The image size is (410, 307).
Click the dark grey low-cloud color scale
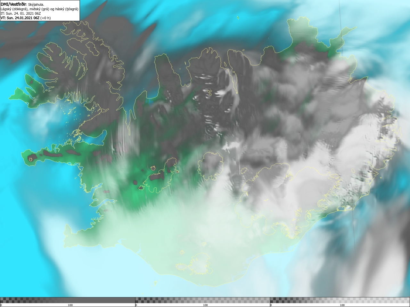point(68,300)
